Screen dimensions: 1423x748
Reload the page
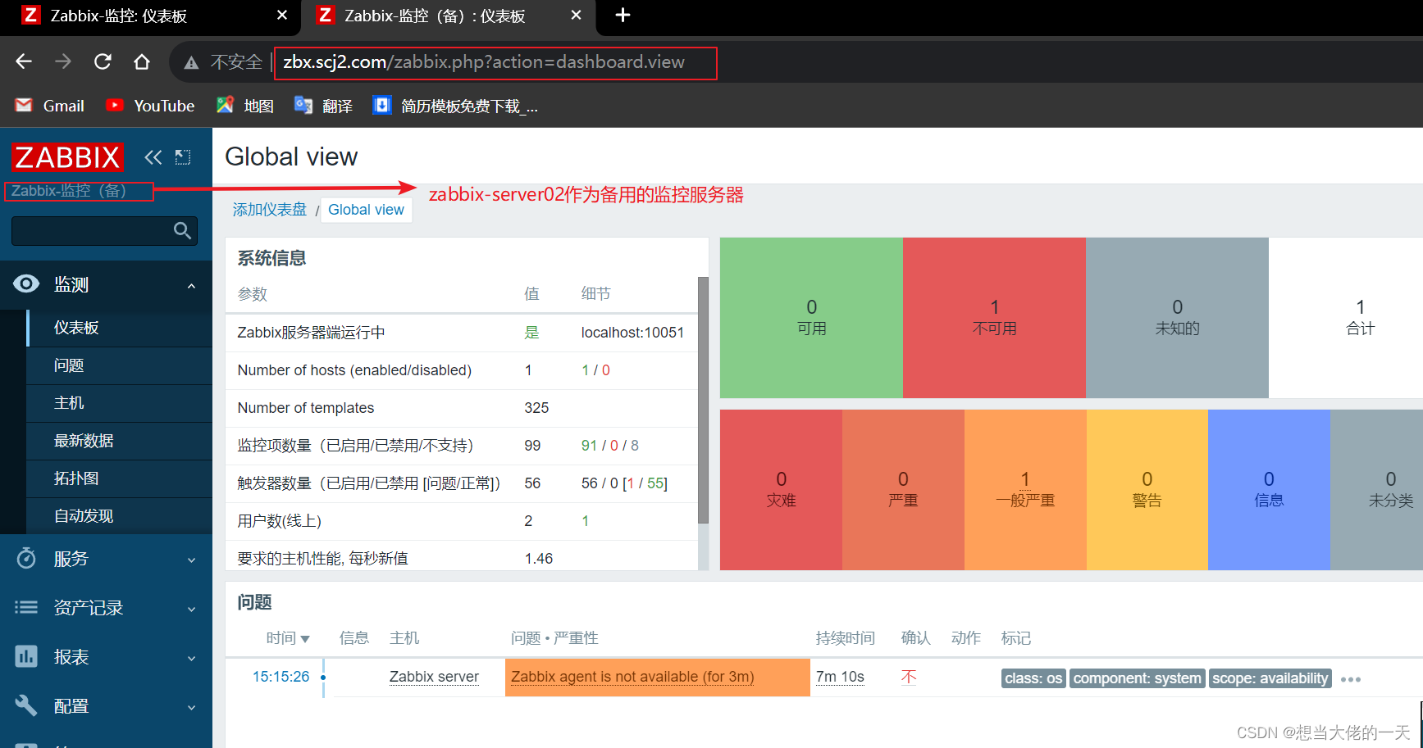click(x=103, y=61)
